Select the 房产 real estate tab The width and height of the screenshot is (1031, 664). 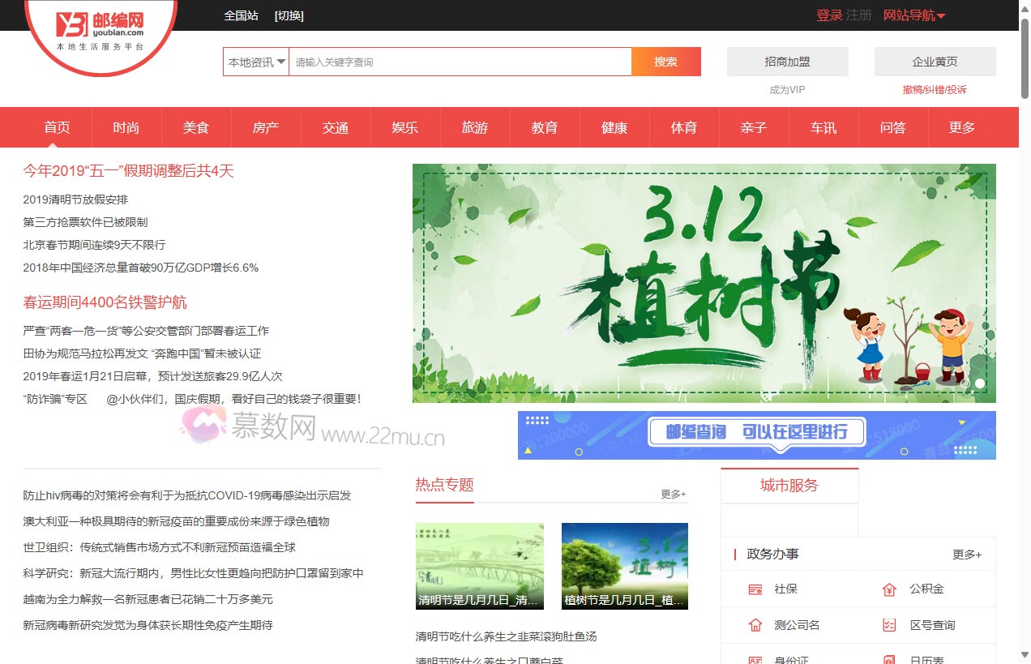click(x=265, y=126)
